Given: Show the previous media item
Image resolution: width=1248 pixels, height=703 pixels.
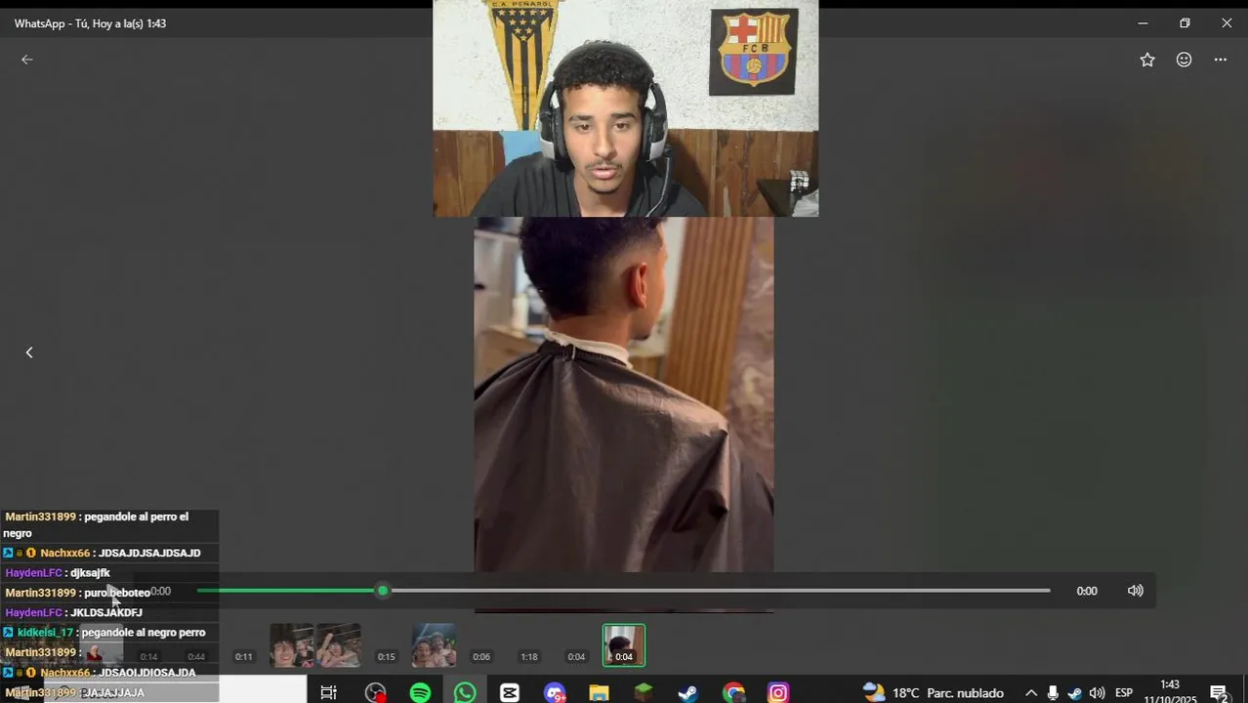Looking at the screenshot, I should point(29,352).
